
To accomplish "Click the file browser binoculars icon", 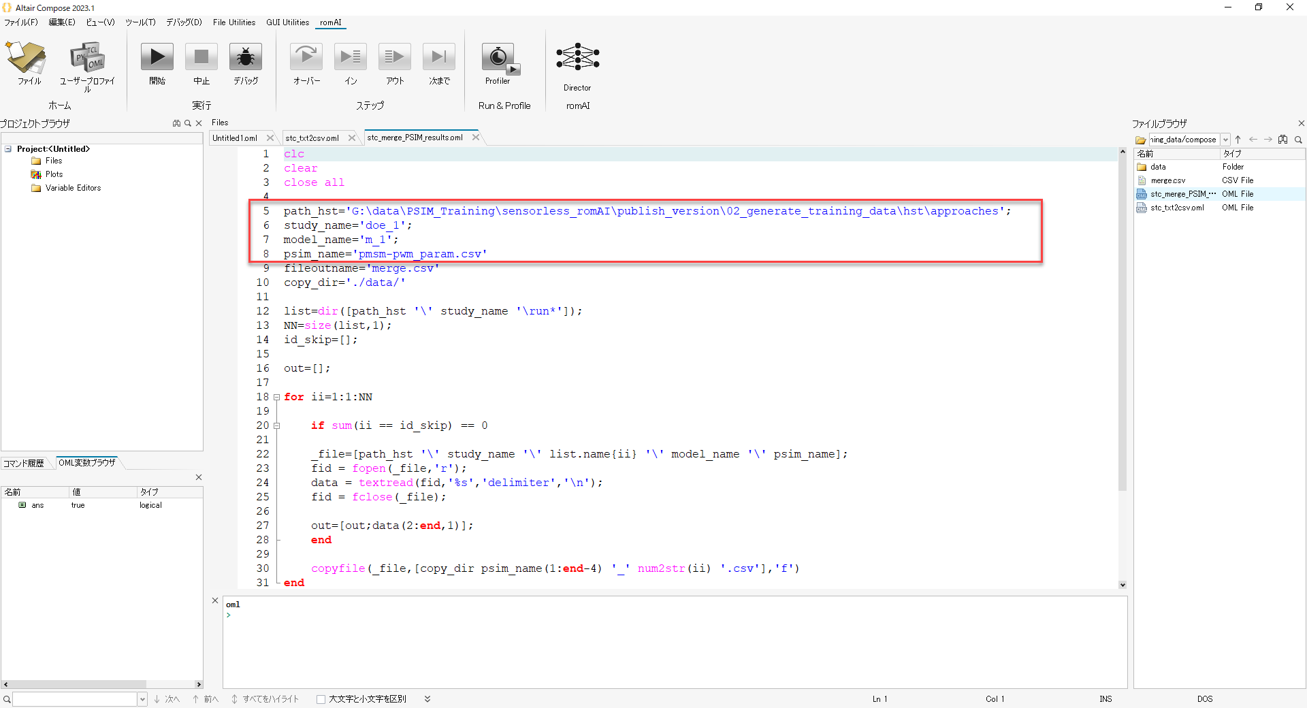I will point(1283,140).
